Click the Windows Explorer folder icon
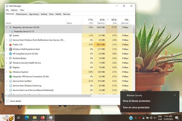182x121 pixels. point(10,72)
